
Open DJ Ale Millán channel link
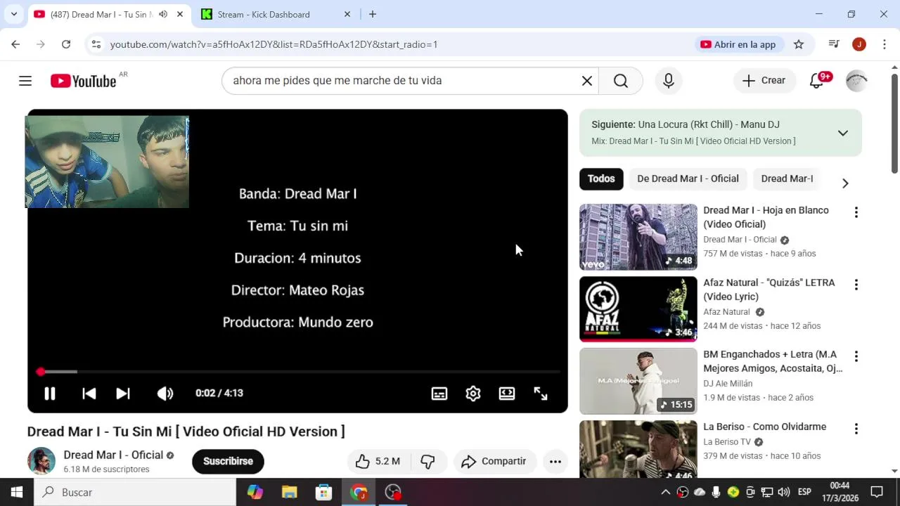pos(728,384)
